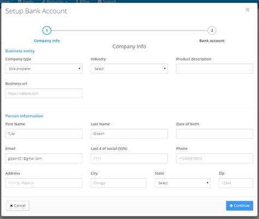Focus the City field

coord(119,183)
